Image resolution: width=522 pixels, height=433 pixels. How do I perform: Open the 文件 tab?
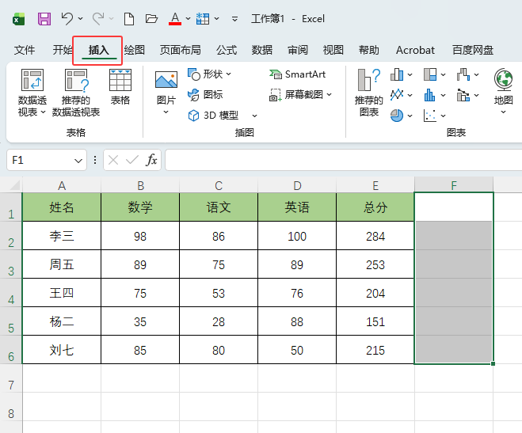(25, 50)
